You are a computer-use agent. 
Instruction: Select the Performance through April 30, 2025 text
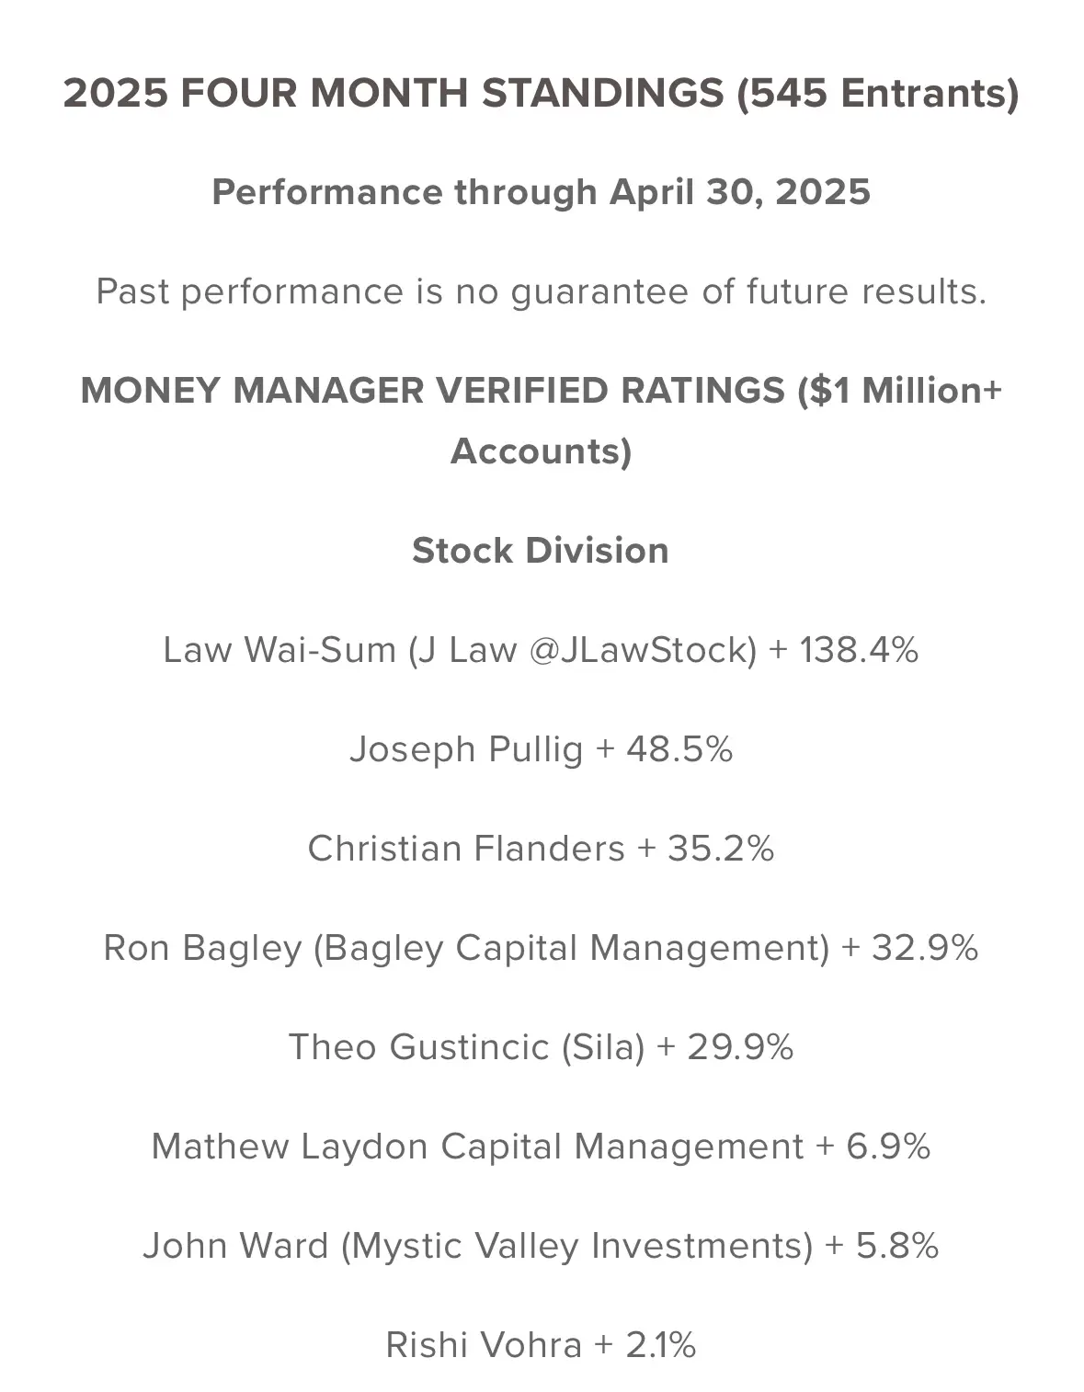(541, 192)
